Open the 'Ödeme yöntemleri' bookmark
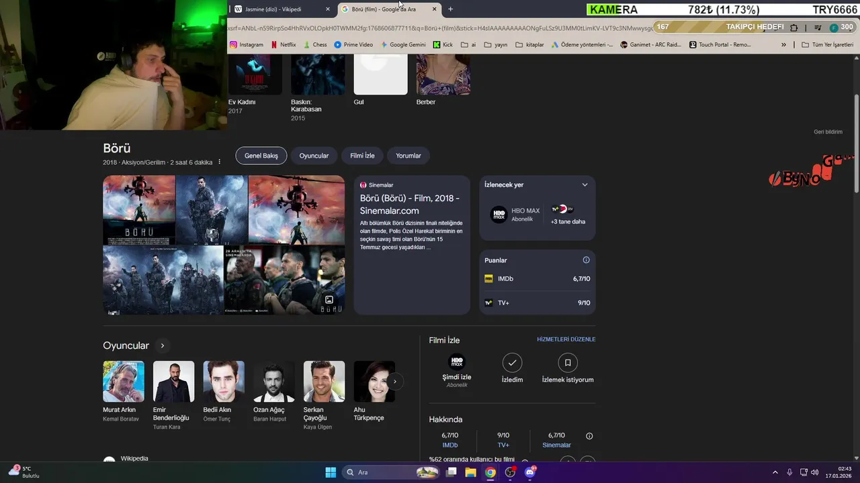Viewport: 860px width, 483px height. [582, 45]
